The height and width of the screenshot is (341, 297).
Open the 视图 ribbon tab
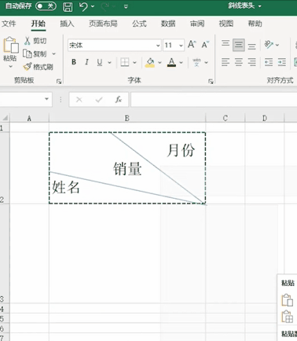(x=225, y=24)
